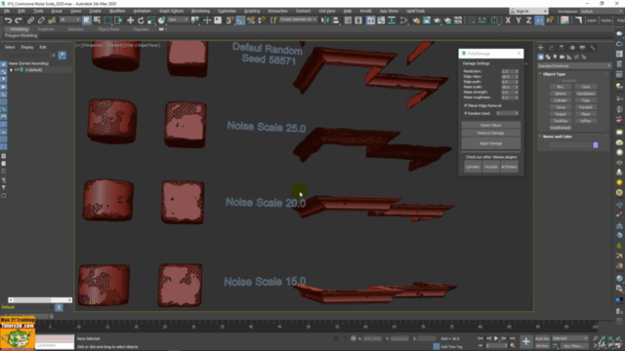Open the Create tab plus icon
Screen dimensions: 625x351
(x=540, y=48)
